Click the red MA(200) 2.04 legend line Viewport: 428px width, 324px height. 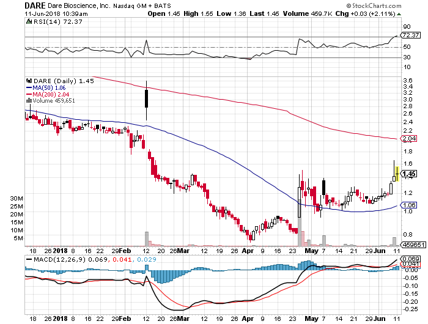coord(48,94)
